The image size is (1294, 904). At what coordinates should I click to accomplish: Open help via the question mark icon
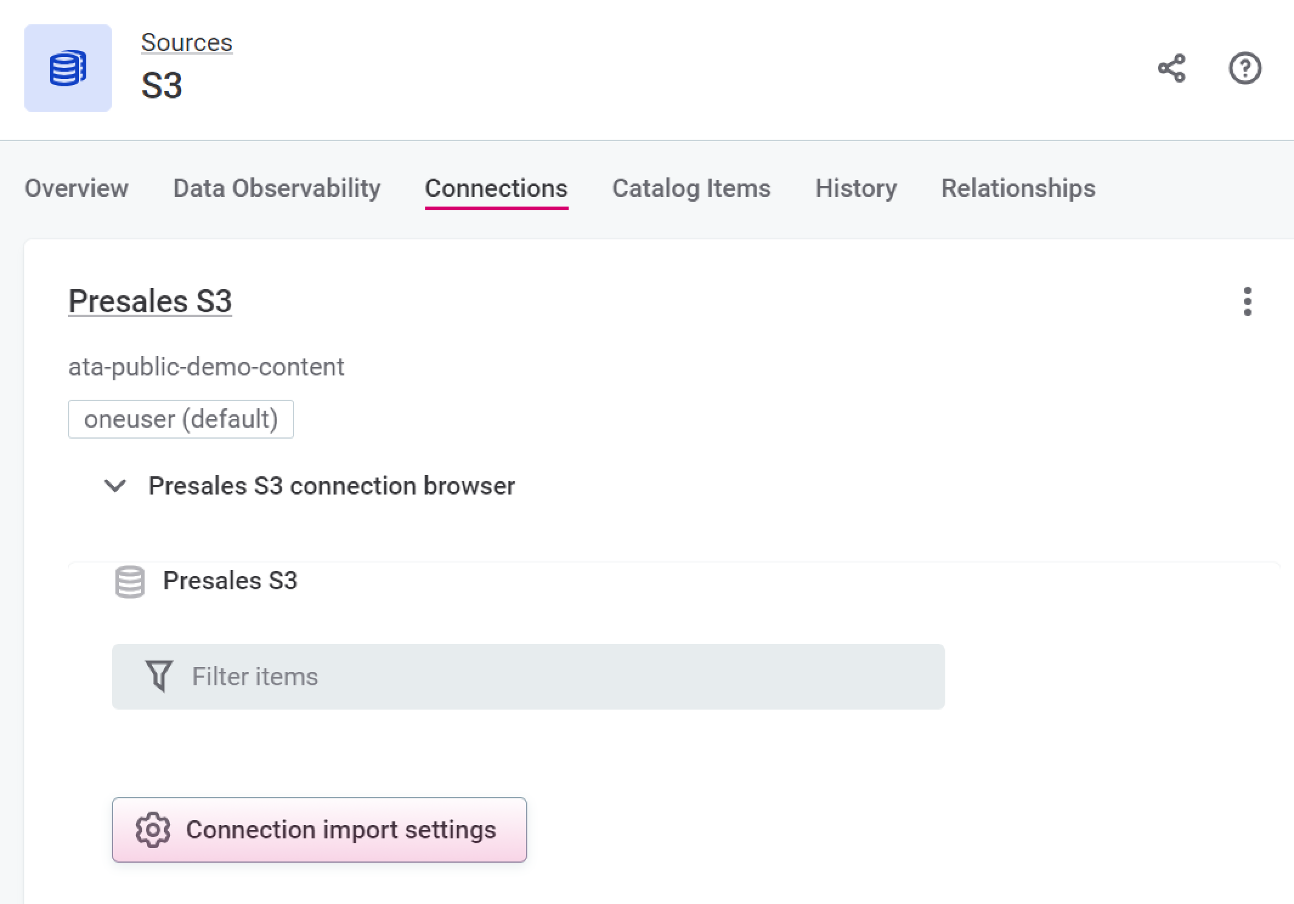tap(1245, 69)
